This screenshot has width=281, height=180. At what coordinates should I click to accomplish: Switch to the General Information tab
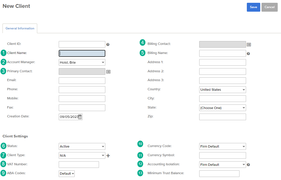click(20, 28)
